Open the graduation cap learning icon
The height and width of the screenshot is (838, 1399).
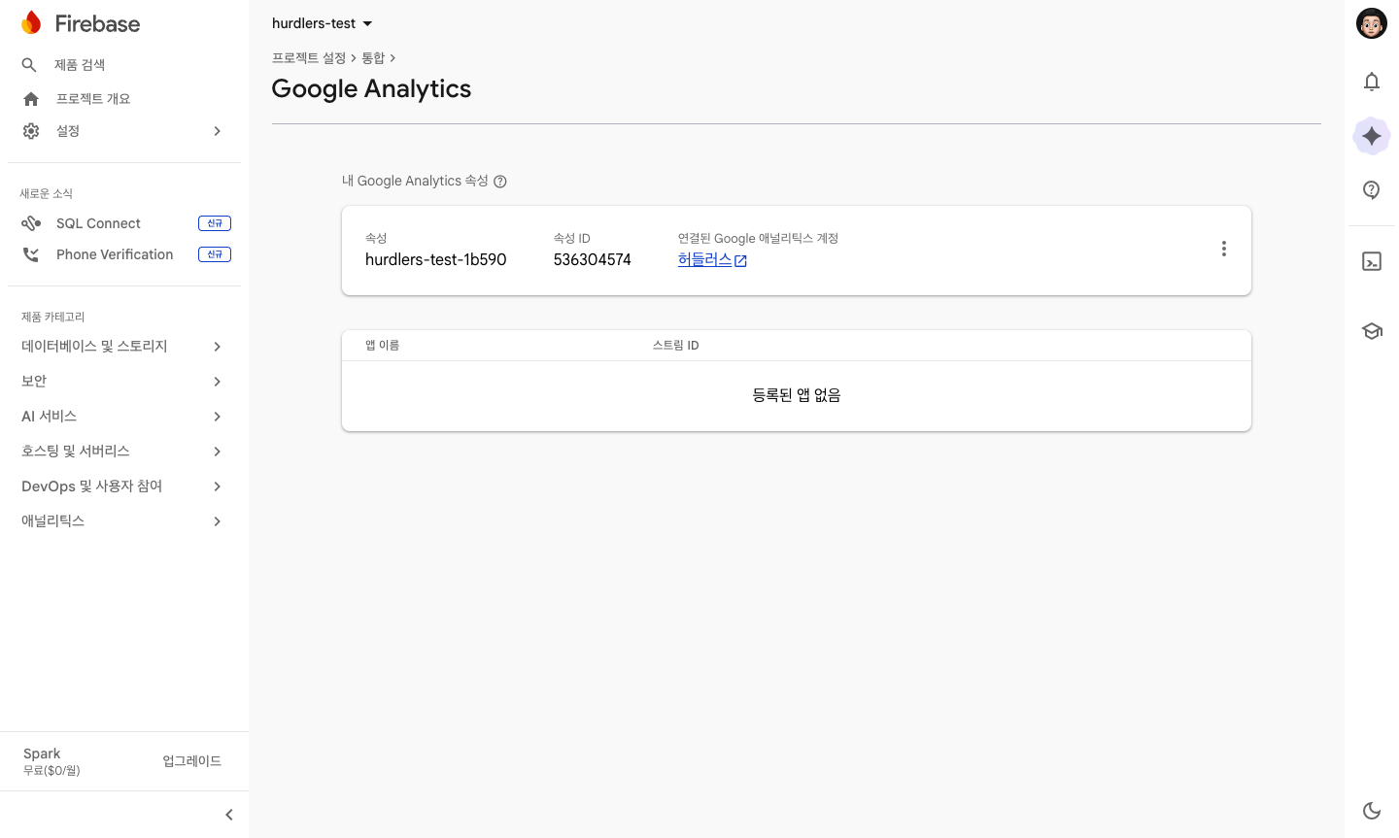pyautogui.click(x=1372, y=331)
